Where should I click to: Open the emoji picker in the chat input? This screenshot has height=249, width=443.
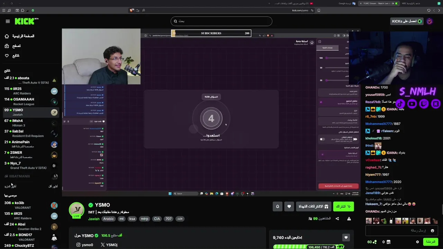pyautogui.click(x=432, y=231)
